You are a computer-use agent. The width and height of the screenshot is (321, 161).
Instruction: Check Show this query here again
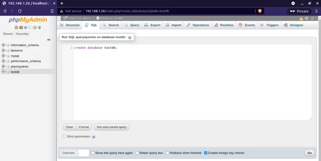(x=93, y=153)
